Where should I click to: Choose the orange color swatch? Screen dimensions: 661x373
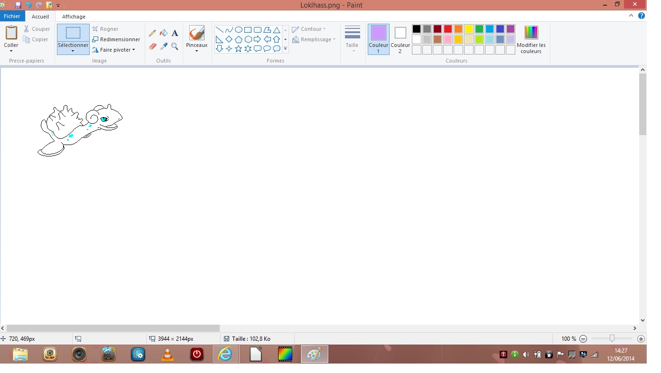[458, 29]
